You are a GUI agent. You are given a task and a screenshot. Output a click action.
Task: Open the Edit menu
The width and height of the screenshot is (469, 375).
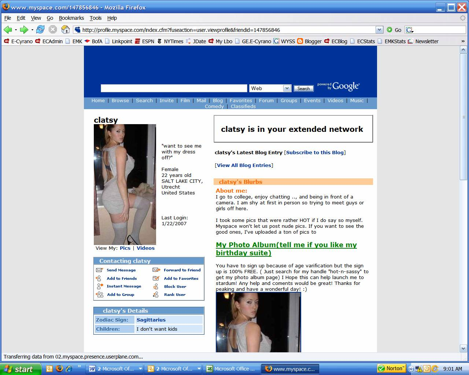[21, 18]
